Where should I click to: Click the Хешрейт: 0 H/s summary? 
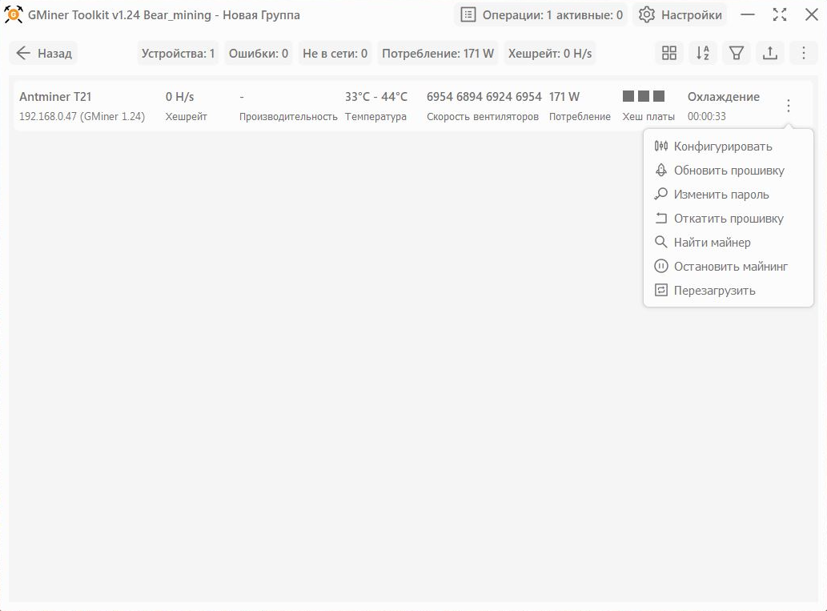[549, 54]
